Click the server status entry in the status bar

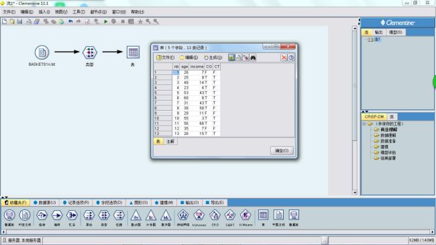click(22, 240)
